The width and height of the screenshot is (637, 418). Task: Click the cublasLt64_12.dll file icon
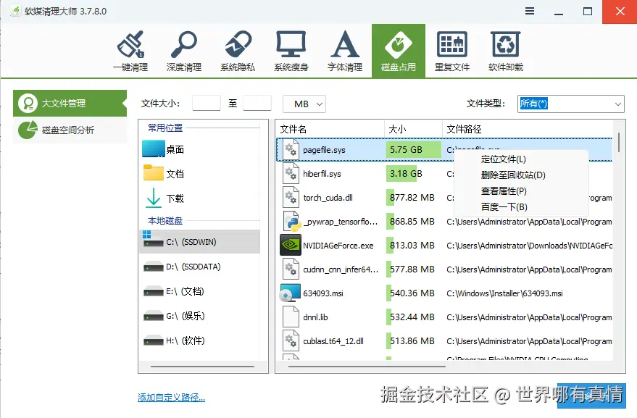point(291,340)
